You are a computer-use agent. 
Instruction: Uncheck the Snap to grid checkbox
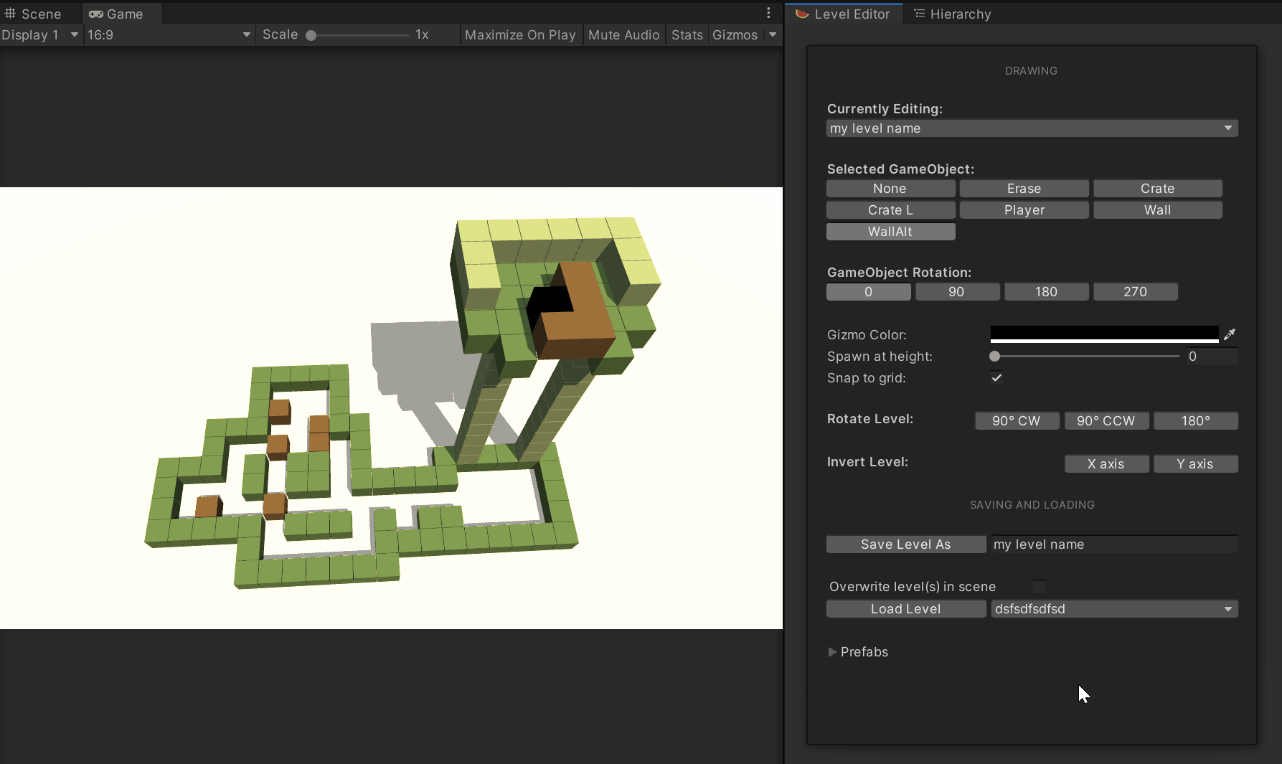[x=996, y=377]
